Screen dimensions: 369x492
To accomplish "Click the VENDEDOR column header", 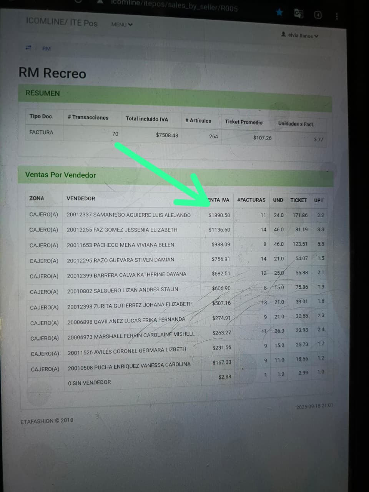I will 81,198.
